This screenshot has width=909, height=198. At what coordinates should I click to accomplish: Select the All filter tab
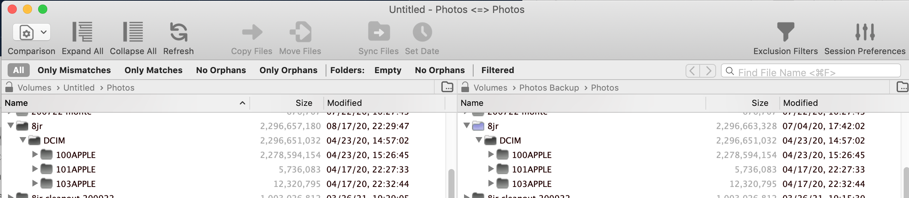coord(18,70)
